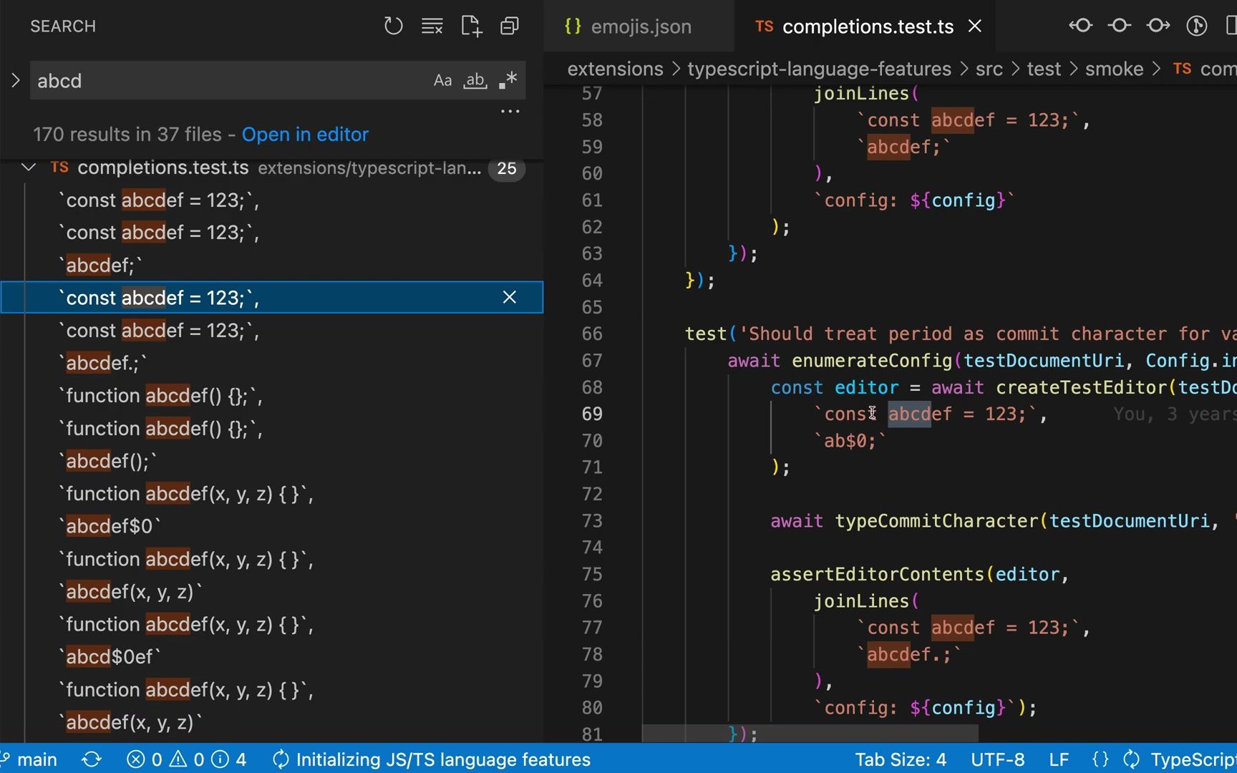Image resolution: width=1237 pixels, height=773 pixels.
Task: Change UTF-8 encoding
Action: coord(997,759)
